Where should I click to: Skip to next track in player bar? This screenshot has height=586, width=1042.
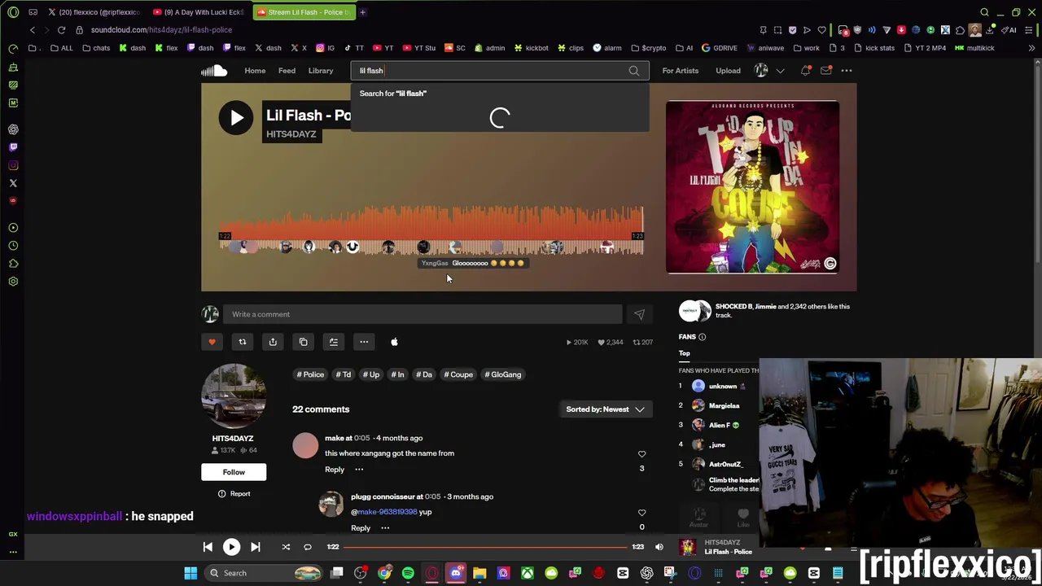[256, 547]
